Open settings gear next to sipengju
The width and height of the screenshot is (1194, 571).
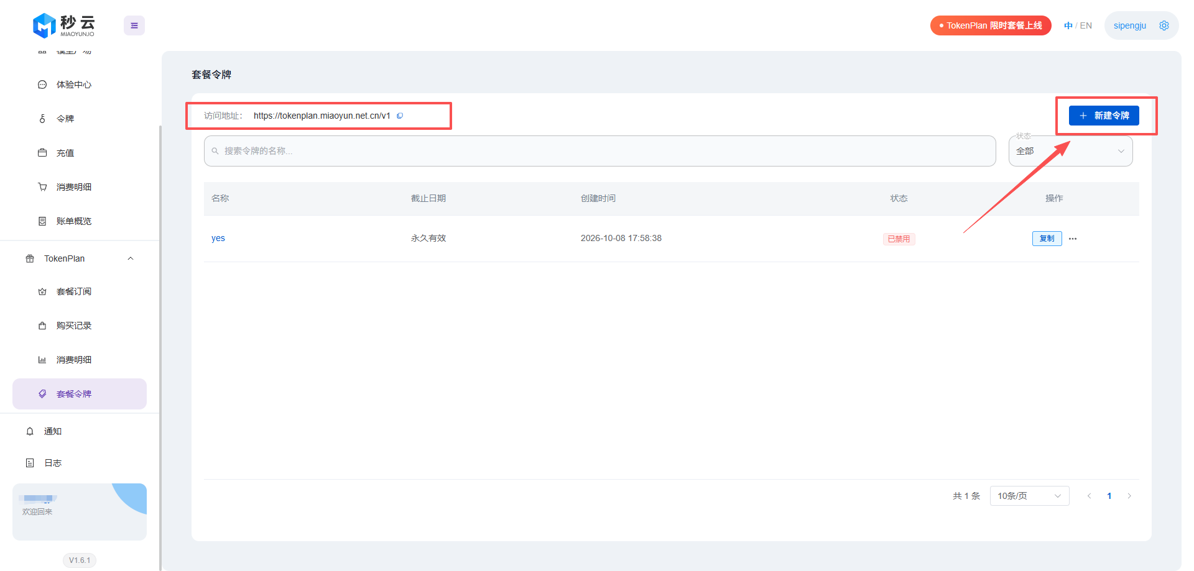coord(1164,25)
